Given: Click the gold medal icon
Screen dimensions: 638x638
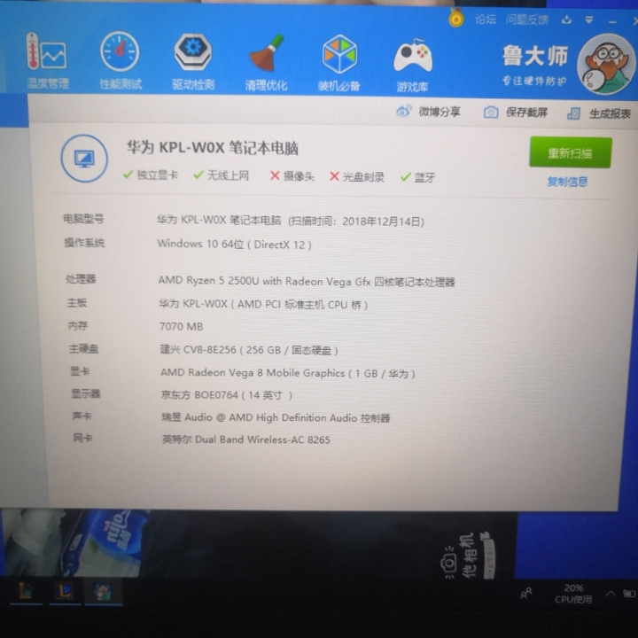Looking at the screenshot, I should 456,18.
